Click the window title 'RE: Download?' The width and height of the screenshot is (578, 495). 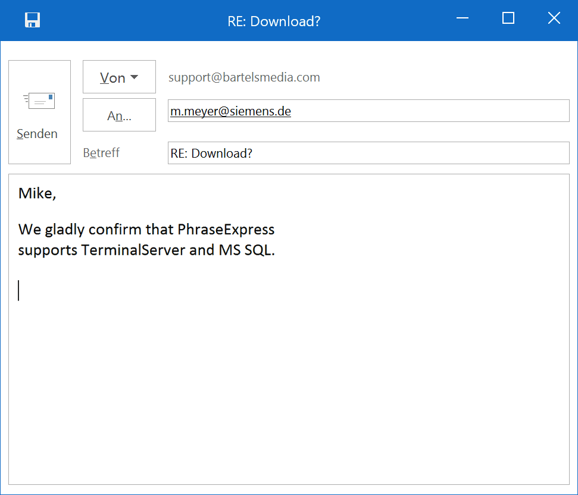pos(274,21)
